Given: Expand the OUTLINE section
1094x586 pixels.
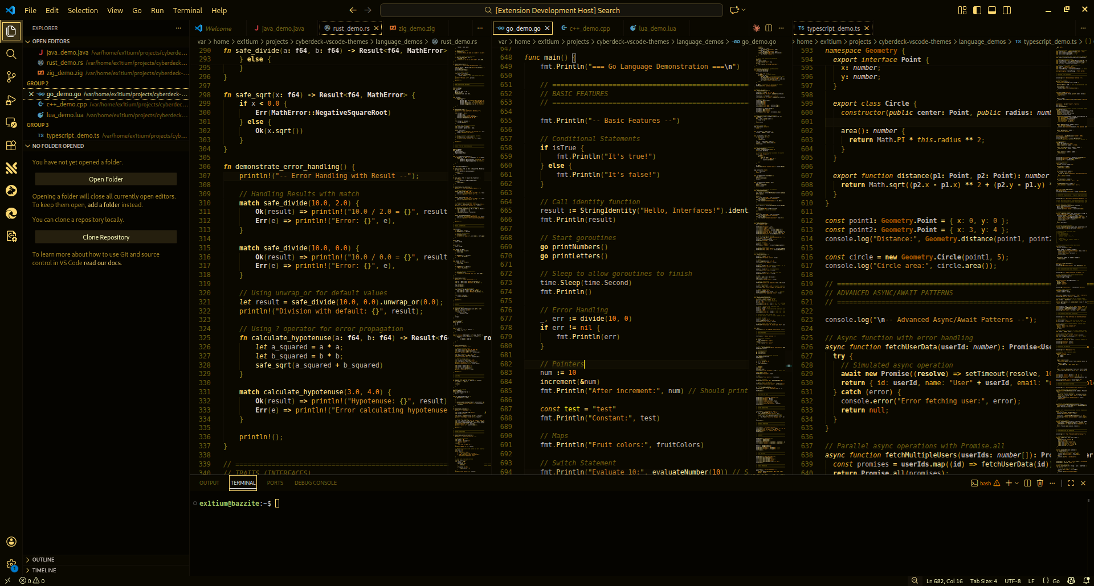Looking at the screenshot, I should [44, 560].
